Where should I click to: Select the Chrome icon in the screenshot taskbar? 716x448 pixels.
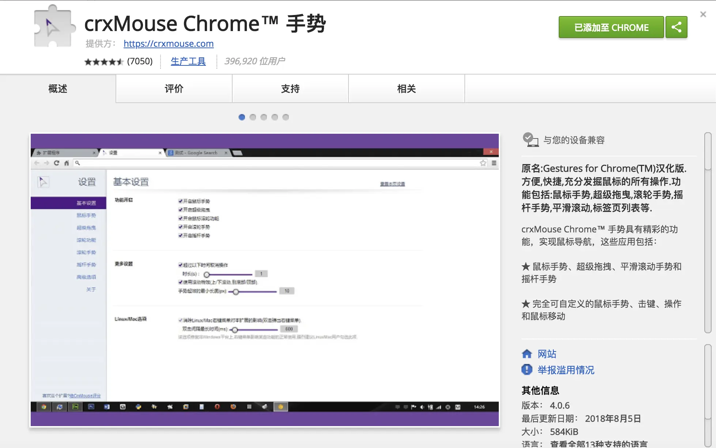click(44, 406)
